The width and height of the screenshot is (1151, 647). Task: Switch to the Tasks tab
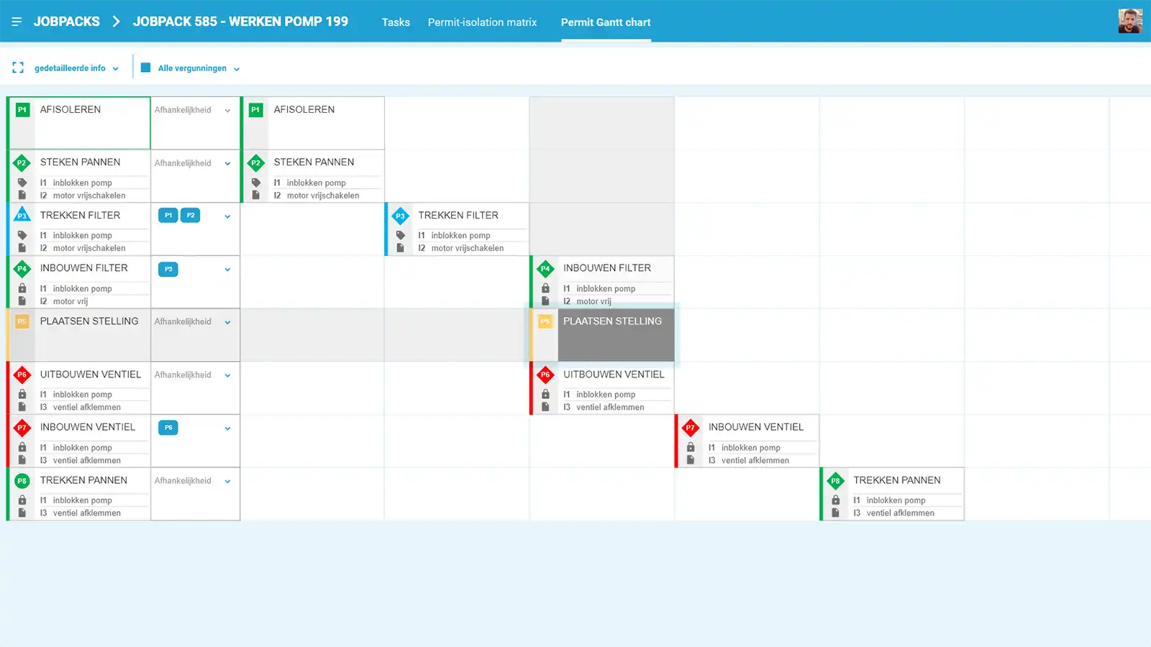click(x=396, y=22)
